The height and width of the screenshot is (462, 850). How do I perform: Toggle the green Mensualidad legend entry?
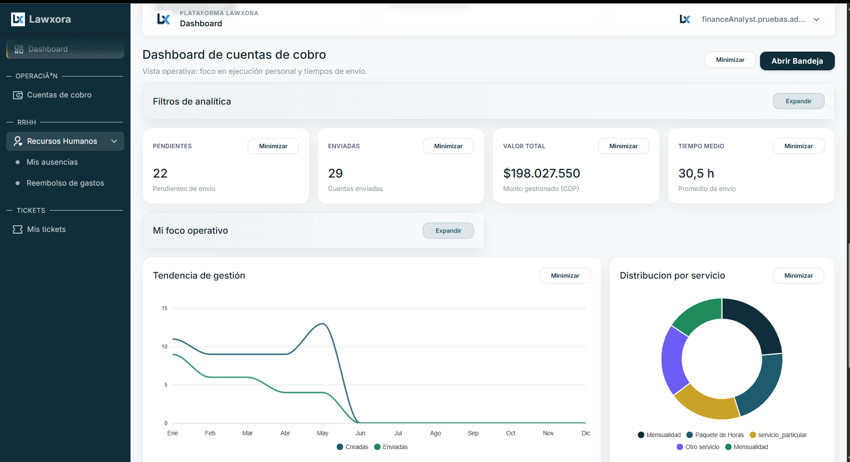747,447
